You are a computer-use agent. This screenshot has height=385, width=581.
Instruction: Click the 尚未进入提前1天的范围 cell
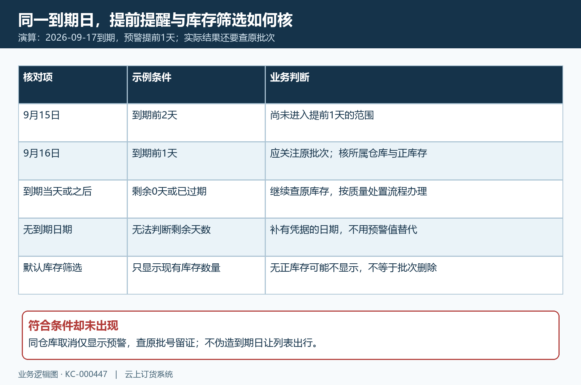[x=414, y=123]
